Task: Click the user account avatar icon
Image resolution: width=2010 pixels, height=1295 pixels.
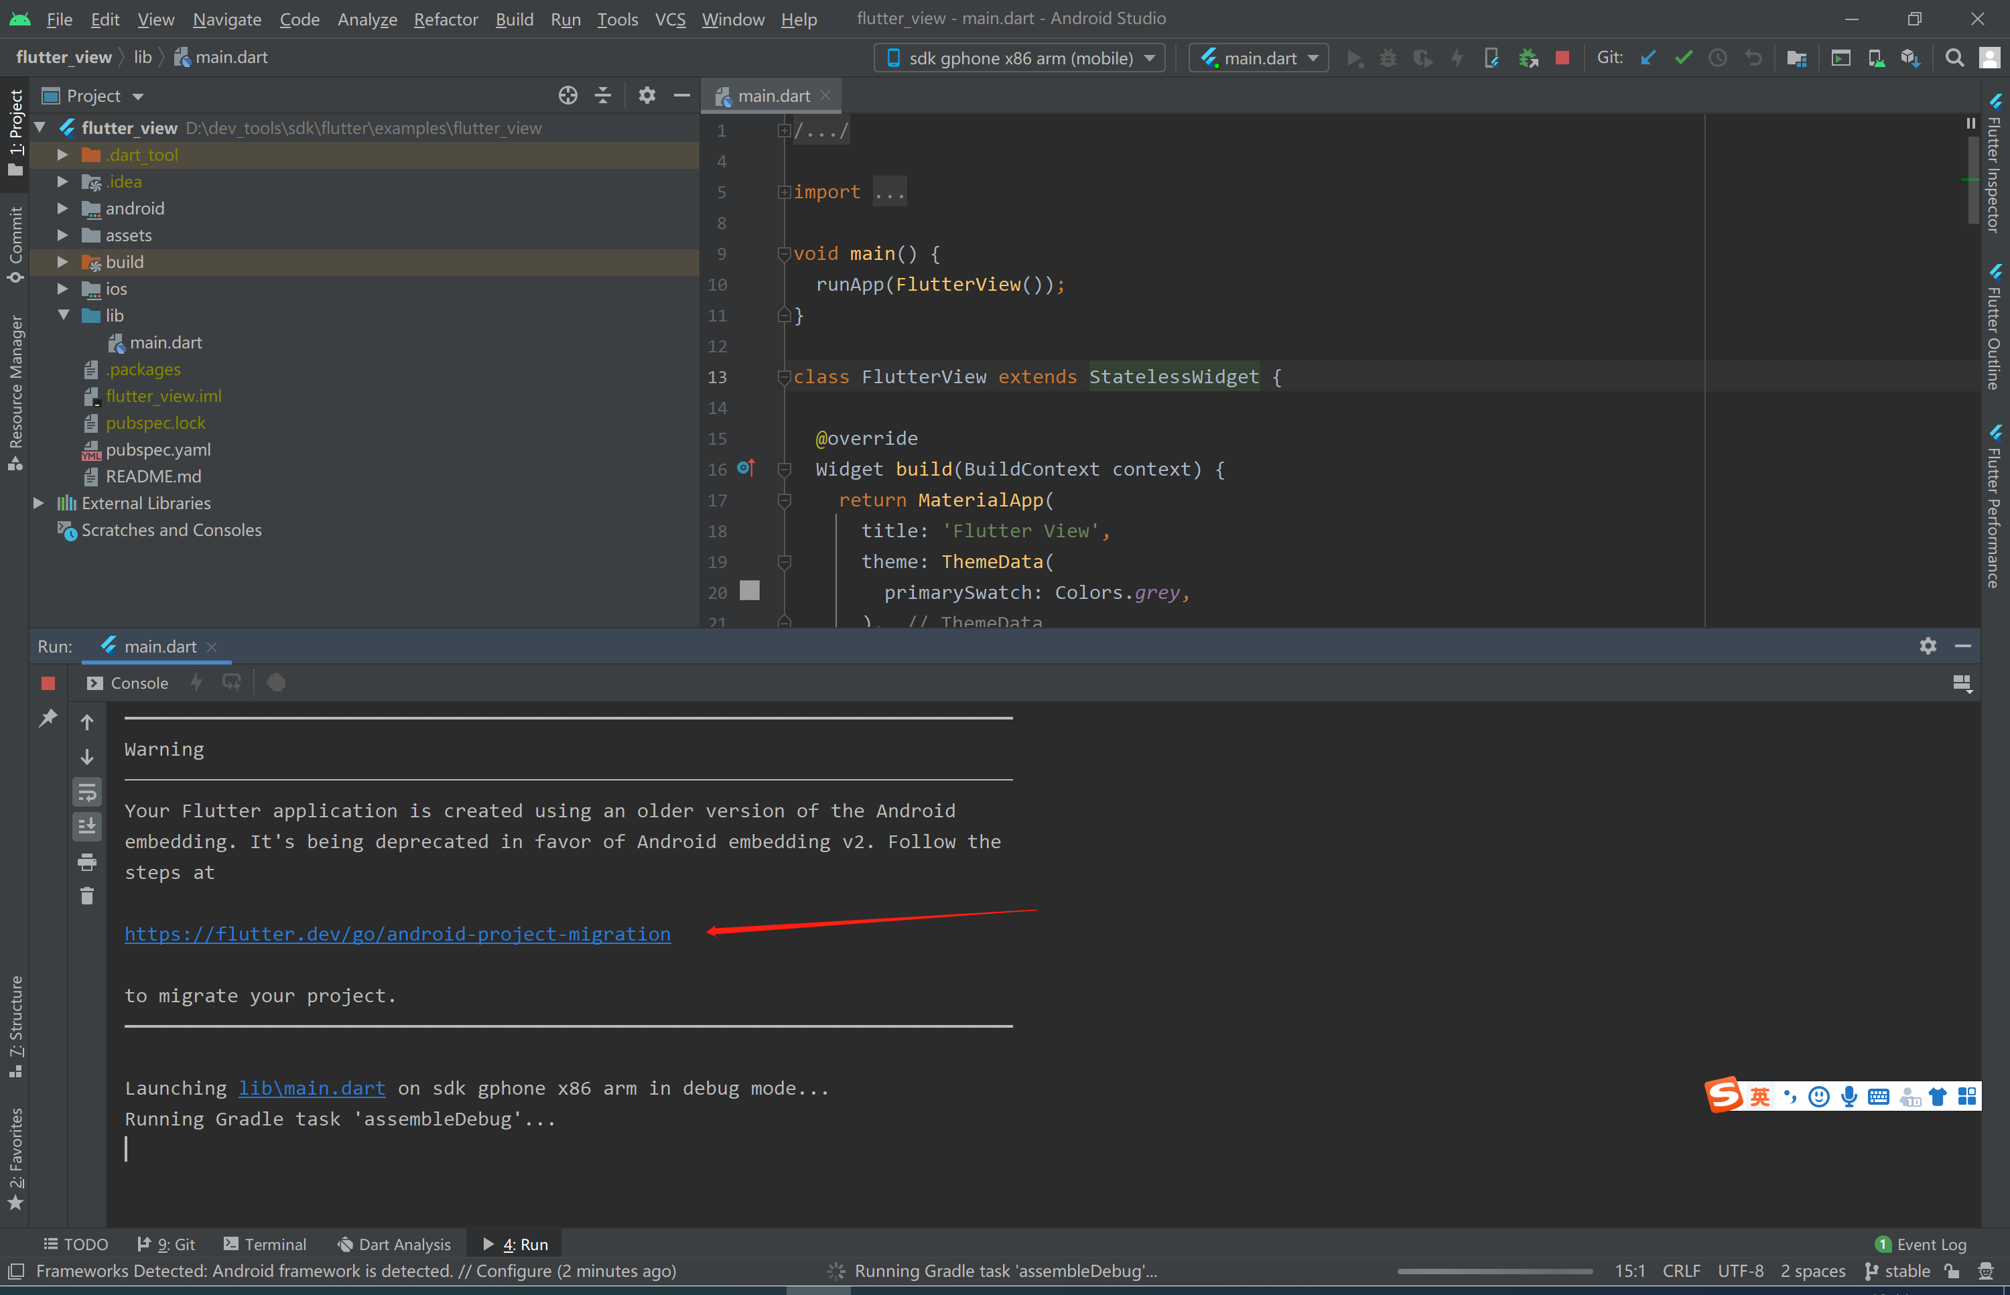Action: point(1990,58)
